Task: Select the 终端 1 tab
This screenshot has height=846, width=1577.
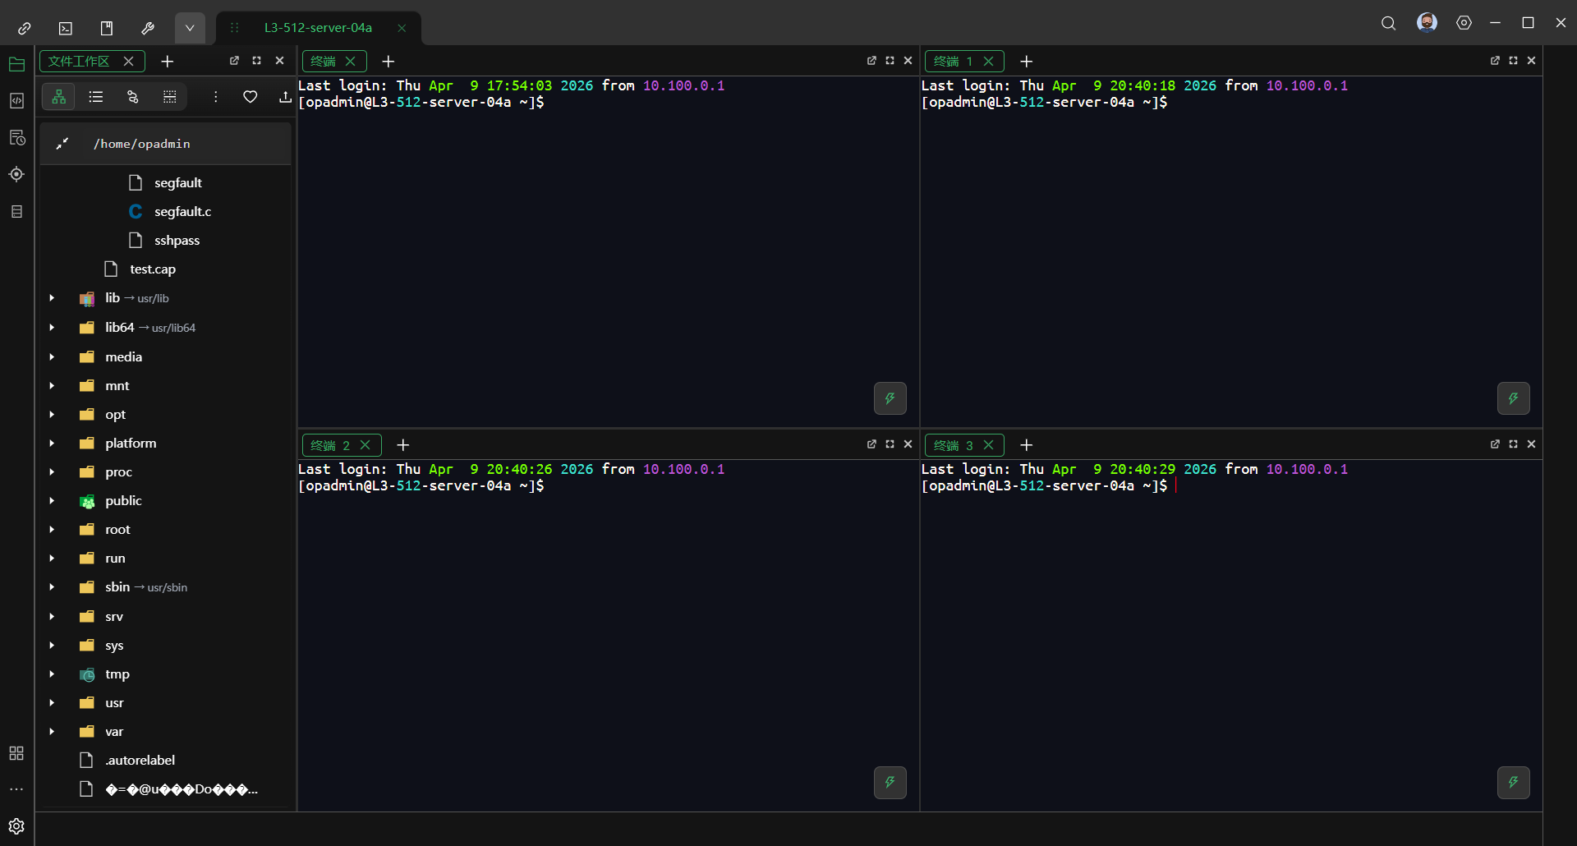Action: pos(954,62)
